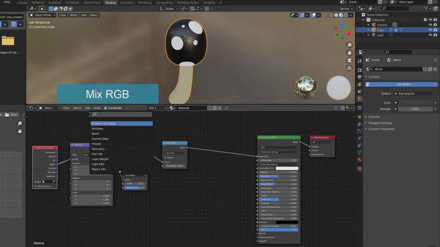Expand the Volume panel in World properties
This screenshot has height=247, width=440.
click(374, 117)
